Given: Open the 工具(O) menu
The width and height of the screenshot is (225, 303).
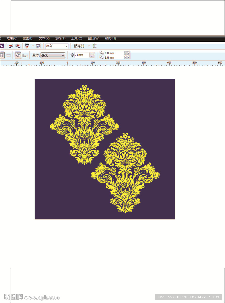Looking at the screenshot, I should click(77, 38).
